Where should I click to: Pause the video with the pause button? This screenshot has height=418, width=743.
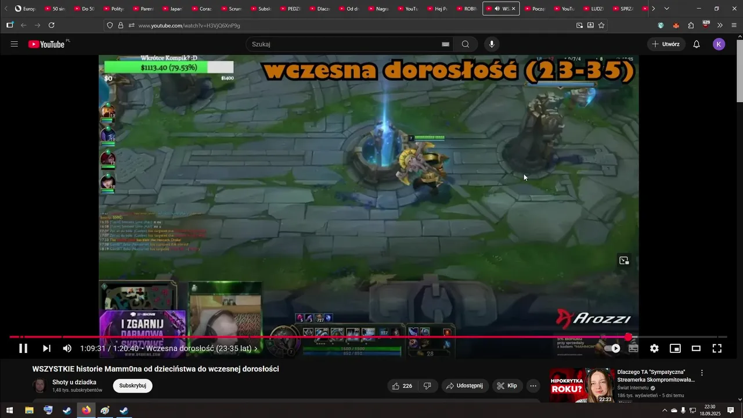[x=23, y=348]
